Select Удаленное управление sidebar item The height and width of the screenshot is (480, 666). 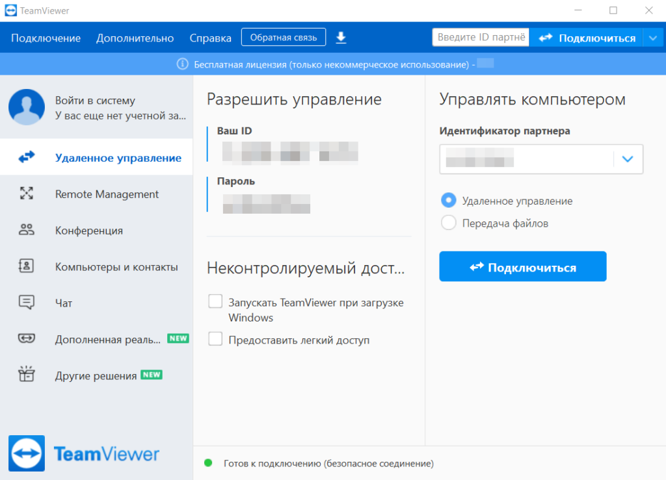[x=96, y=157]
